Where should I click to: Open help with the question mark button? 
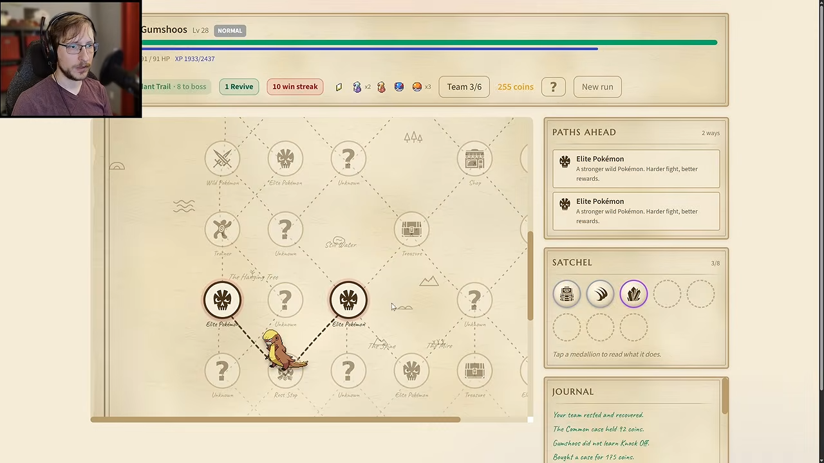553,87
